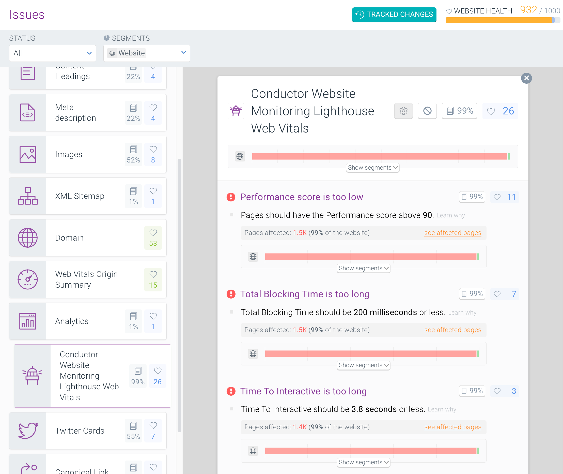Click red alert icon for Performance score
Screen dimensions: 563x474
pos(231,197)
